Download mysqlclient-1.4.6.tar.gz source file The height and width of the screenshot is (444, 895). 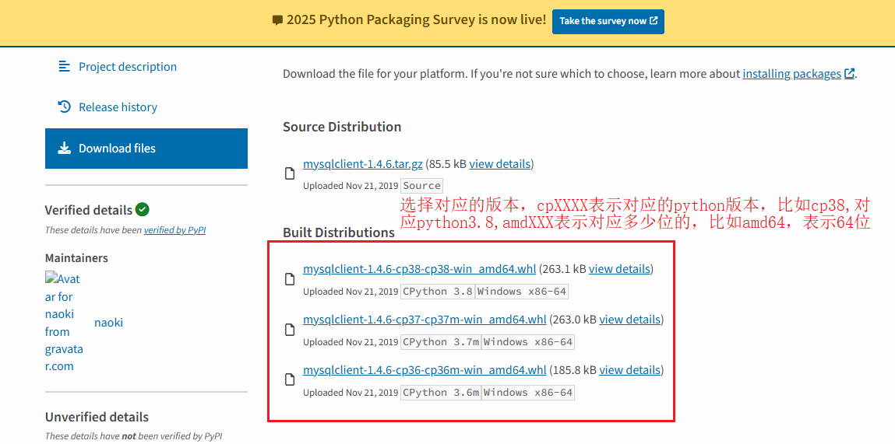pyautogui.click(x=363, y=164)
